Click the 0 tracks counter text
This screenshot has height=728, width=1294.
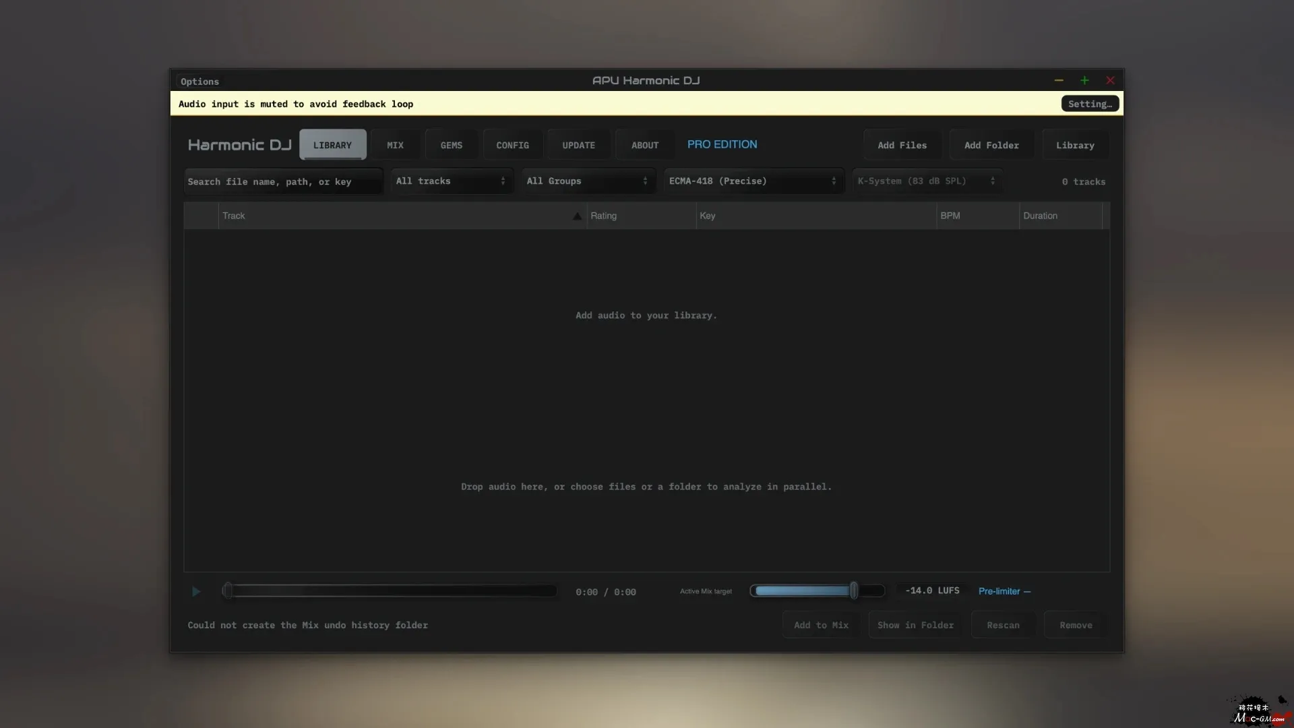point(1083,181)
